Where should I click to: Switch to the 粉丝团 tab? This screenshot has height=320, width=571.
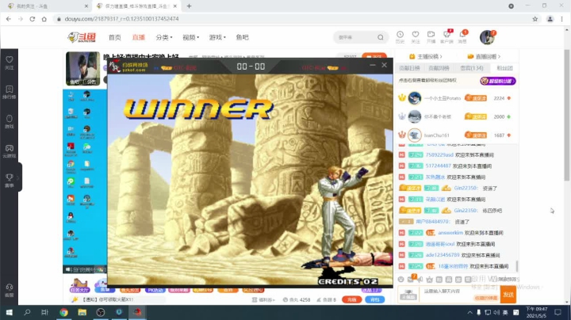pyautogui.click(x=504, y=68)
